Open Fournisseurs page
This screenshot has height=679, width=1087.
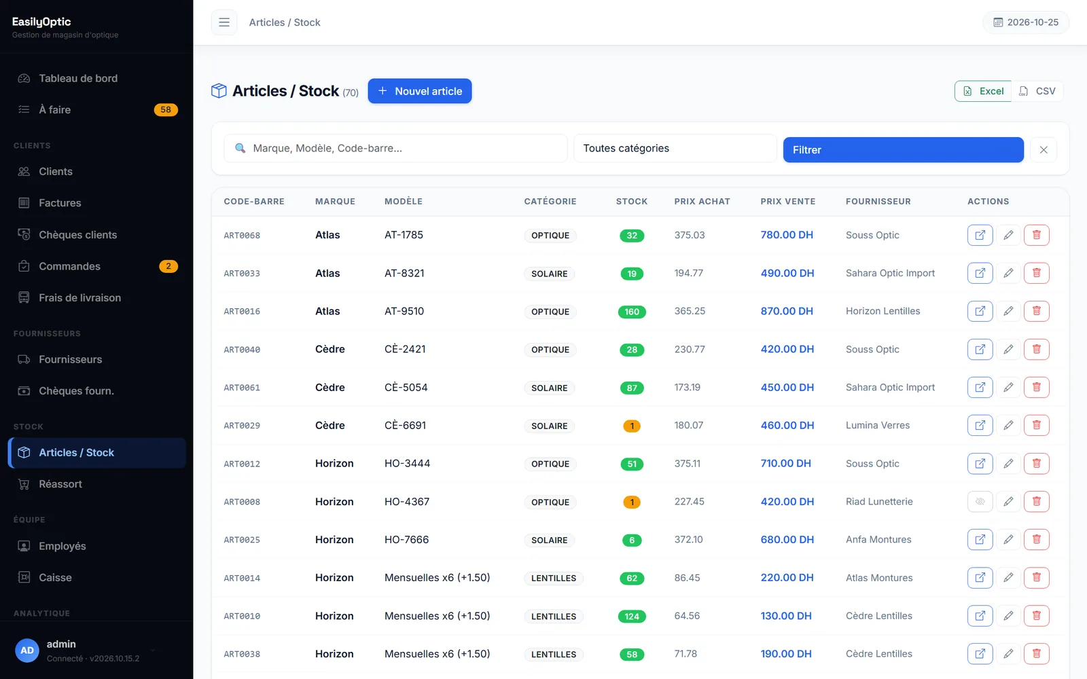(x=96, y=359)
